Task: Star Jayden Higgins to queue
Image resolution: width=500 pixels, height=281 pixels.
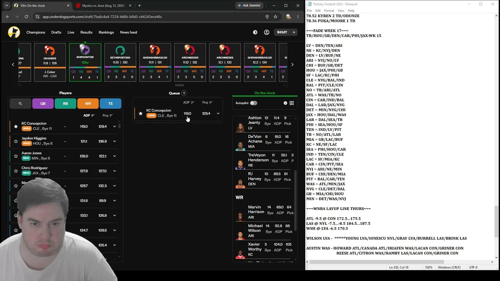Action: (16, 141)
